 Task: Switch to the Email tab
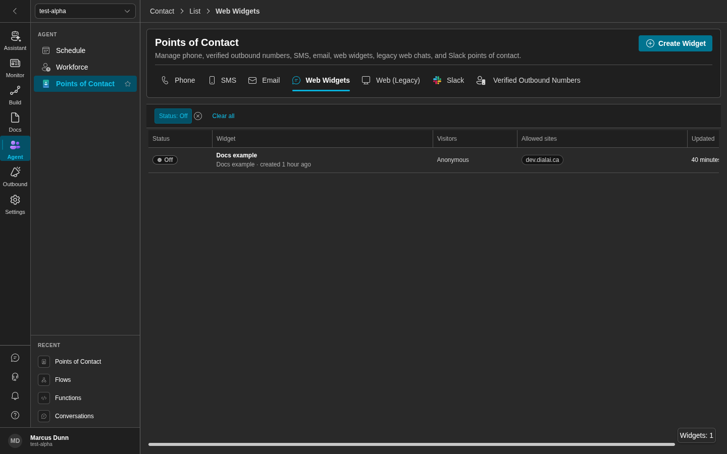click(x=264, y=80)
